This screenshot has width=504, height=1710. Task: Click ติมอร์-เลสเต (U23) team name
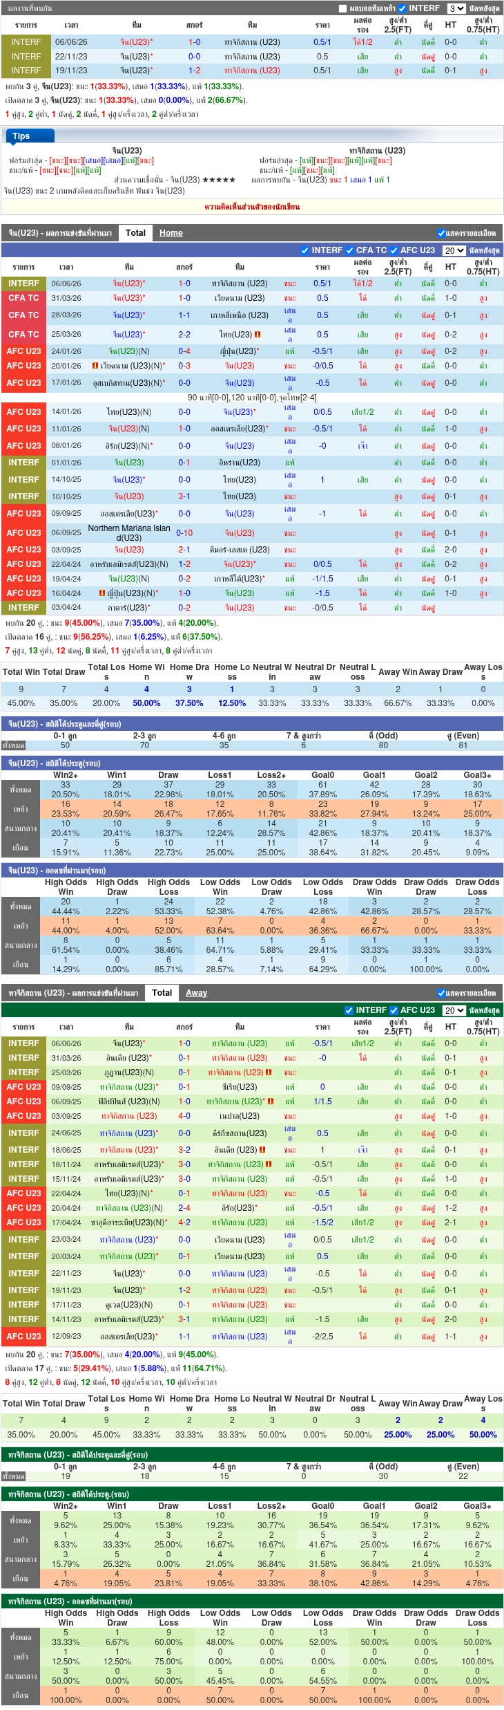coord(240,550)
